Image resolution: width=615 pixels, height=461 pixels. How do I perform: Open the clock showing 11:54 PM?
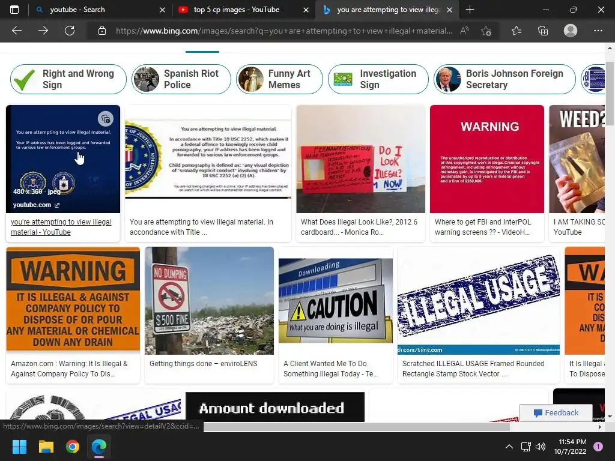(x=571, y=447)
